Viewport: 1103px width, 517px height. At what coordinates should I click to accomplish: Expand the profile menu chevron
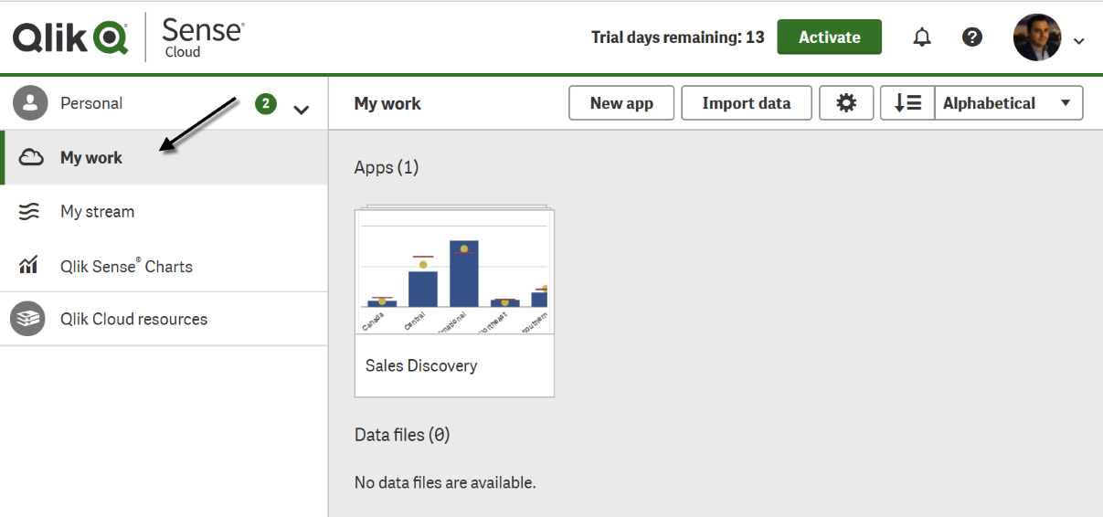click(1078, 41)
